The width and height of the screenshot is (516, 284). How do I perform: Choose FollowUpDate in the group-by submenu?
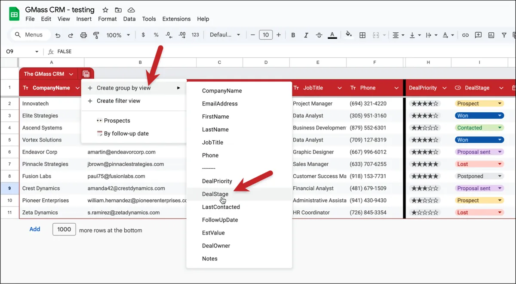coord(239,220)
